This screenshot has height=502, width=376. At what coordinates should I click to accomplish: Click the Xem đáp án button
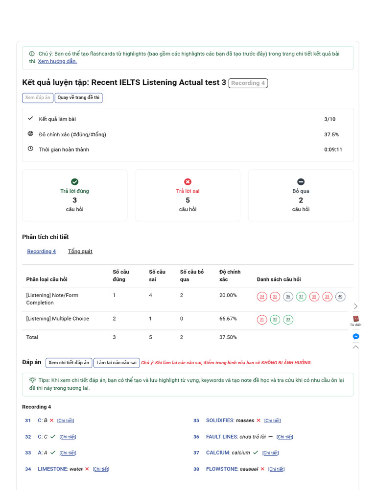pos(38,98)
